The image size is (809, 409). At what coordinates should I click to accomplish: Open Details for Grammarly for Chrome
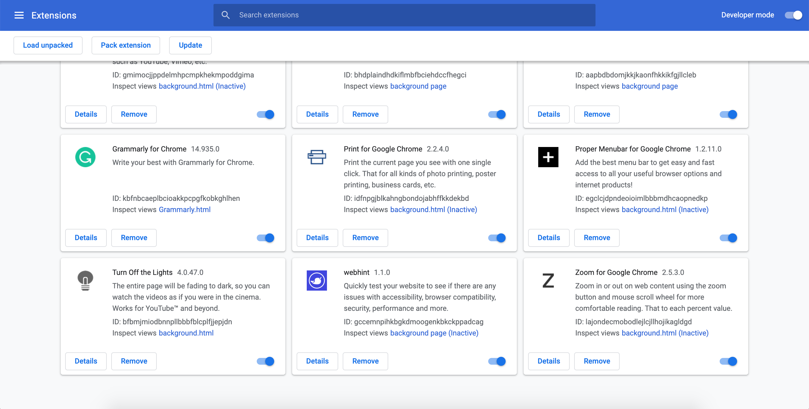point(86,238)
